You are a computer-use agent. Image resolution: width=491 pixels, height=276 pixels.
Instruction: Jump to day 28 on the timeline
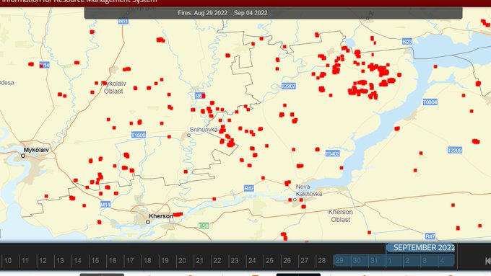(x=321, y=261)
